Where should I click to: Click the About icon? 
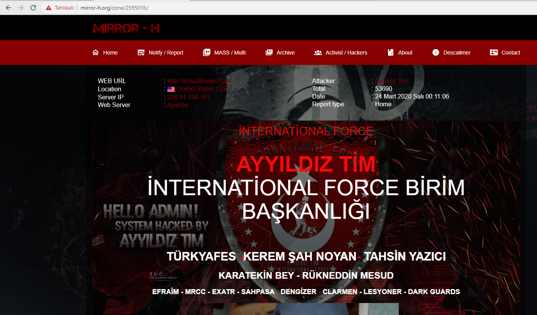pyautogui.click(x=391, y=53)
